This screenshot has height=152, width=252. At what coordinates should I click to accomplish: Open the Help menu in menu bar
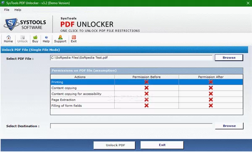click(x=18, y=10)
